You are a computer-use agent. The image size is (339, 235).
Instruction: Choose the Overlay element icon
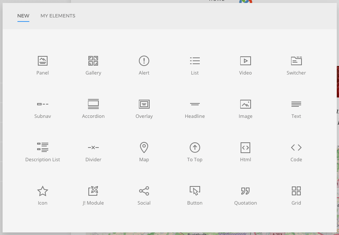[144, 104]
